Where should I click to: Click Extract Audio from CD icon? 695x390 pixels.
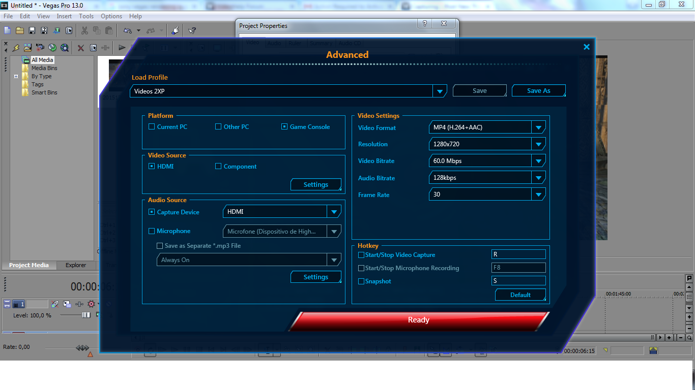(x=52, y=48)
